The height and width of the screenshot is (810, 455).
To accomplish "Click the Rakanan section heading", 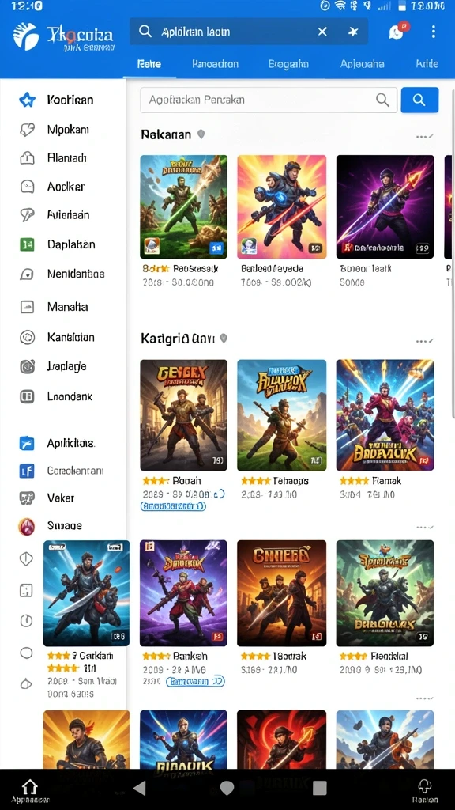I will 166,134.
